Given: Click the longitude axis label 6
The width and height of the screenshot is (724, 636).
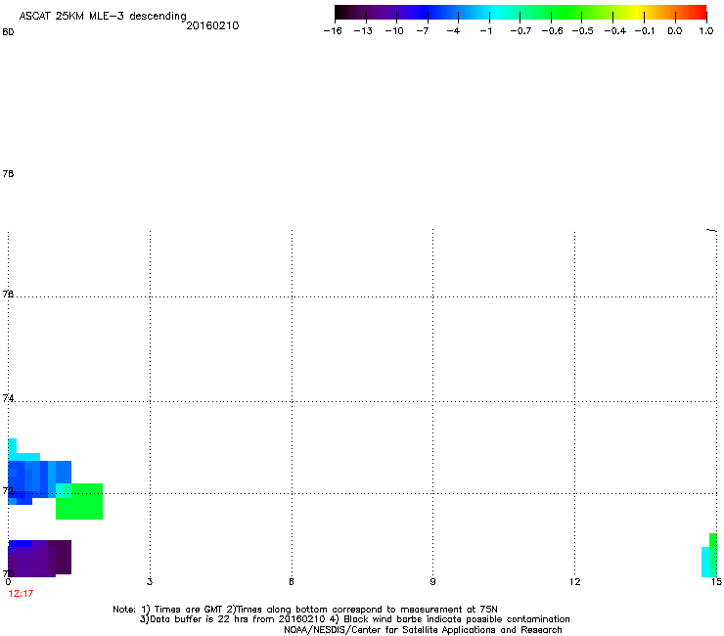Looking at the screenshot, I should click(292, 582).
